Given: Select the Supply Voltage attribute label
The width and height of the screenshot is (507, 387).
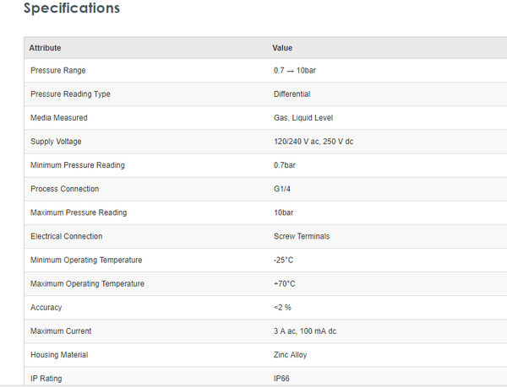Looking at the screenshot, I should coord(56,142).
